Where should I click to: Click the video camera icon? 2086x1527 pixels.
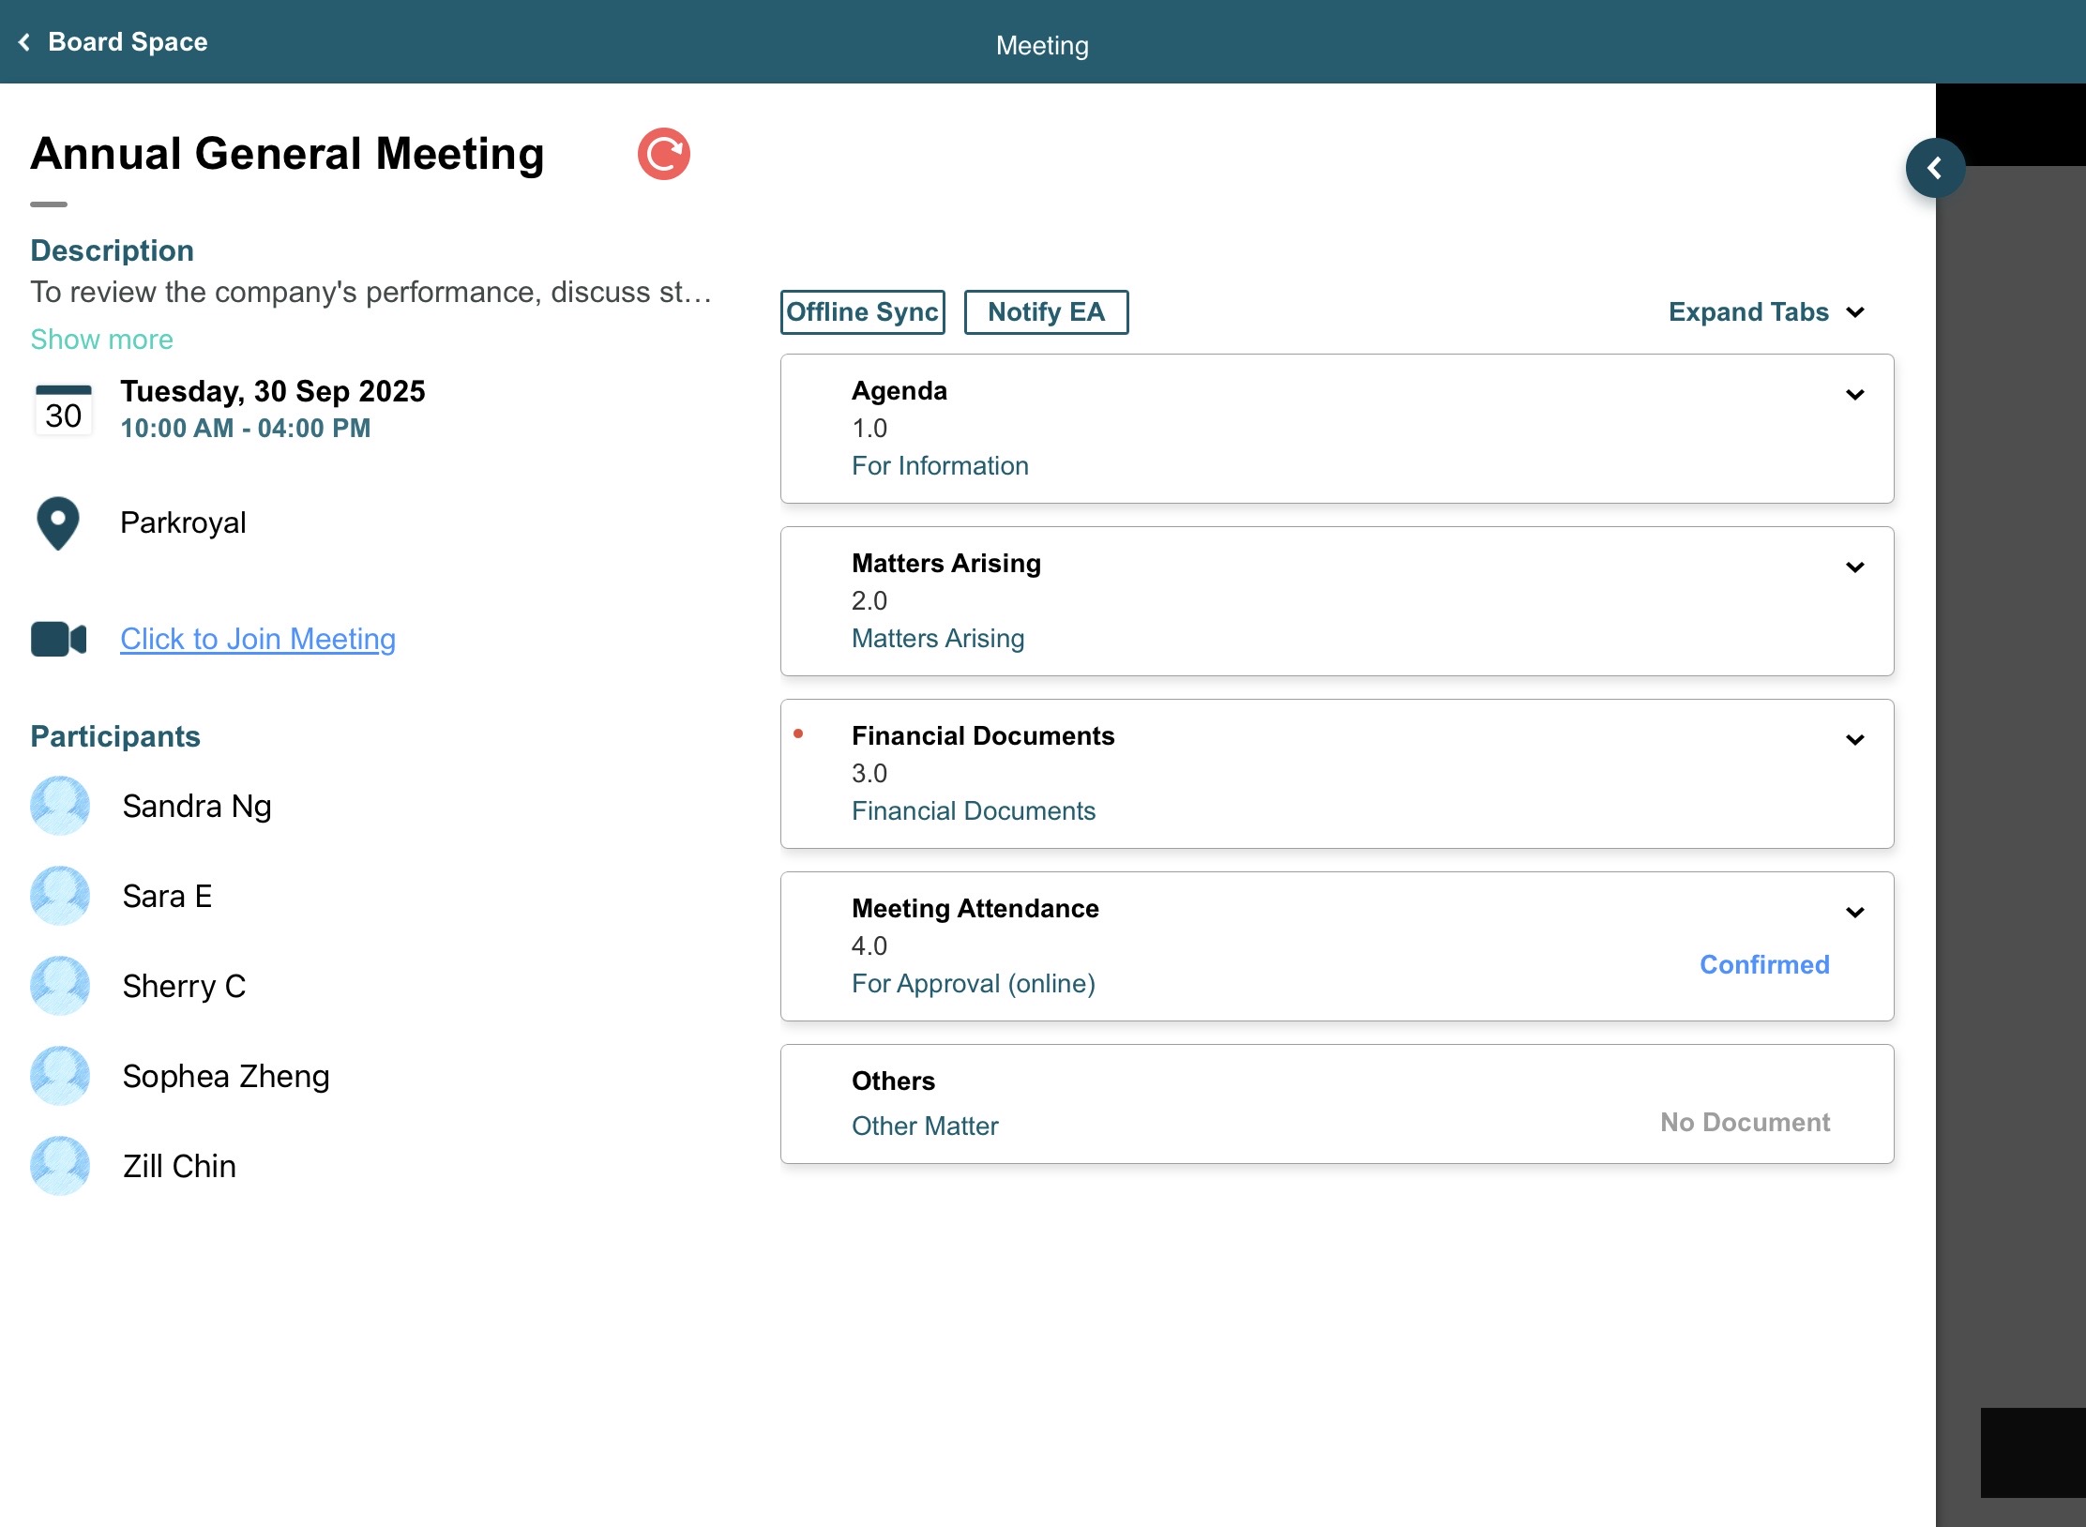click(x=58, y=639)
